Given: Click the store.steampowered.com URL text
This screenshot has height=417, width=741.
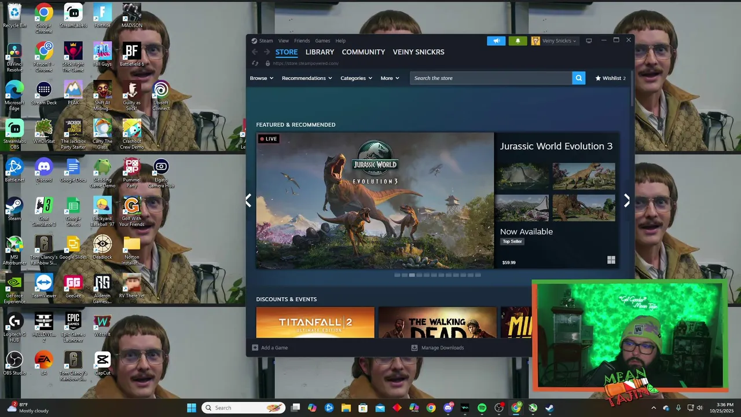Looking at the screenshot, I should point(306,63).
